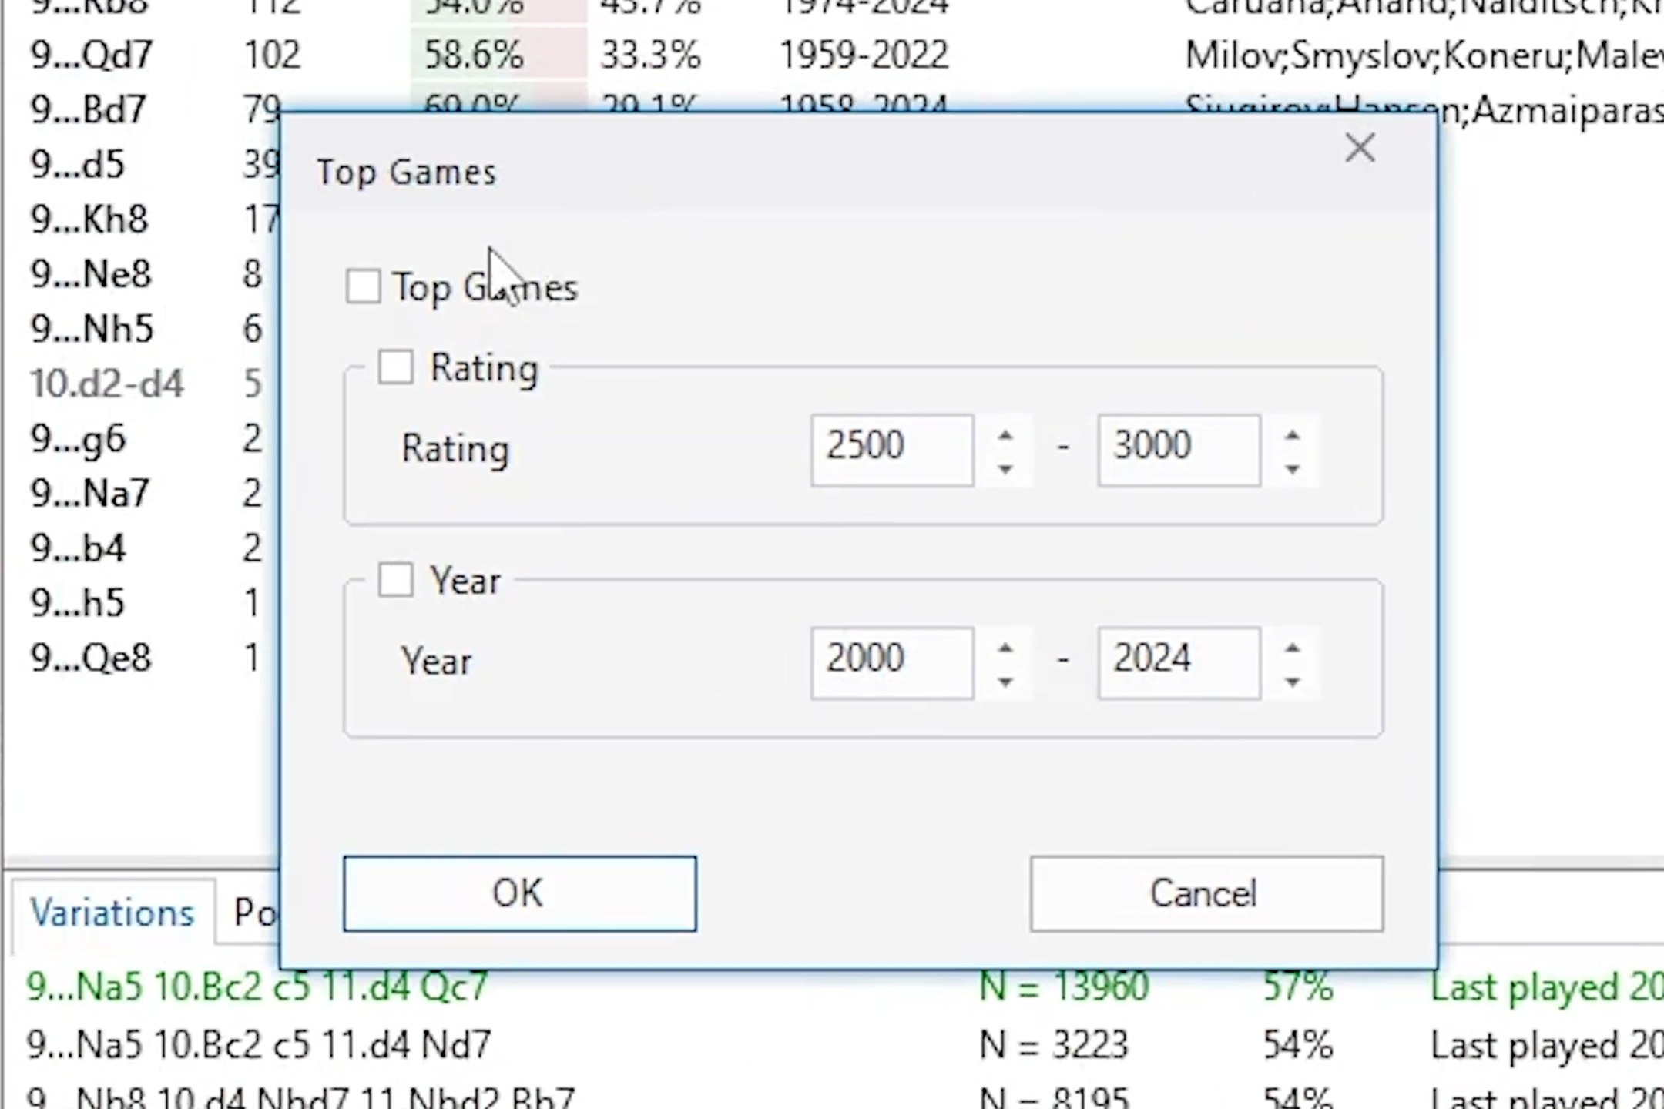Enable the Rating filter checkbox

point(395,367)
